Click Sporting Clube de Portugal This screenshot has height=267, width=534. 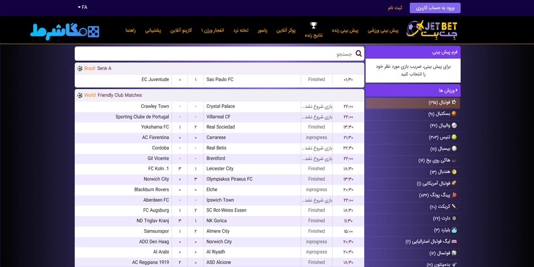[x=142, y=117]
